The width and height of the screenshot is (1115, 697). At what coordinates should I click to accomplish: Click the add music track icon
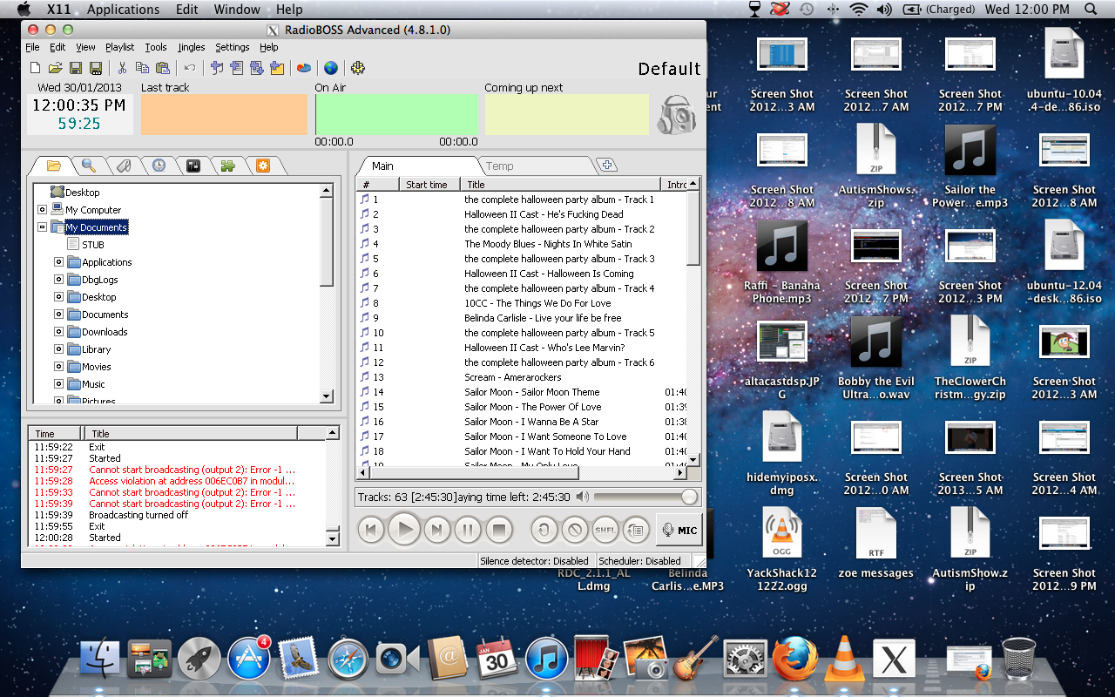217,68
